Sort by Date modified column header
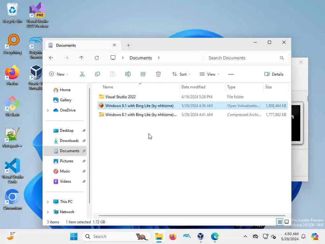Screen dimensions: 325x244 [193, 87]
